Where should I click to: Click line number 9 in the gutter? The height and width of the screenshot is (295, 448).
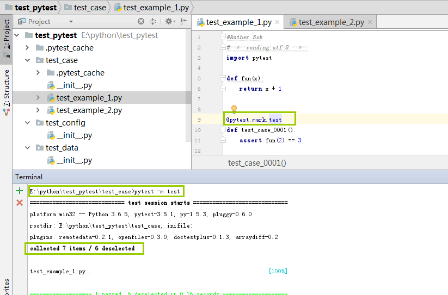[x=199, y=120]
